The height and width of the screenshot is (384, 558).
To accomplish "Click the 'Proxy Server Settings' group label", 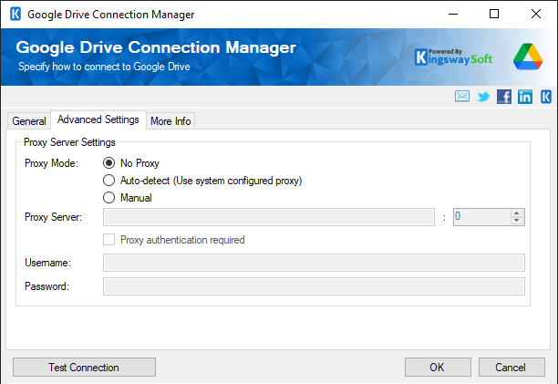I will (69, 142).
